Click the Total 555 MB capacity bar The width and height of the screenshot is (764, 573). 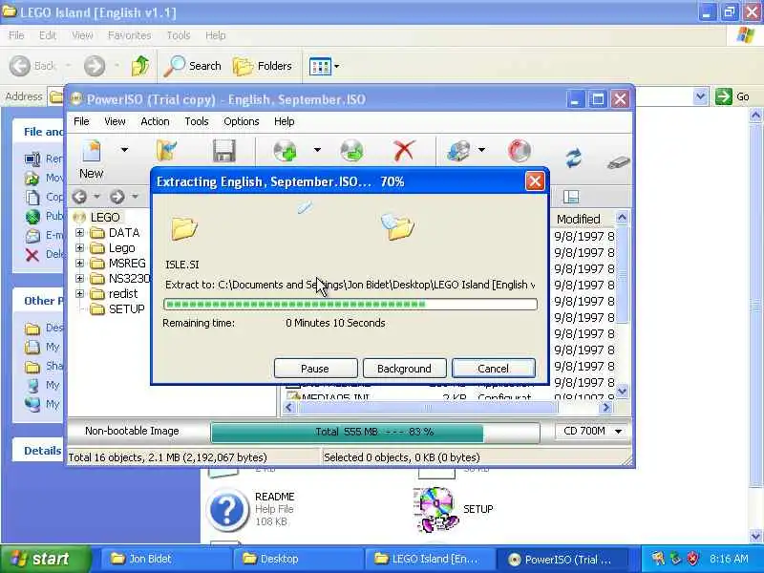click(x=375, y=432)
